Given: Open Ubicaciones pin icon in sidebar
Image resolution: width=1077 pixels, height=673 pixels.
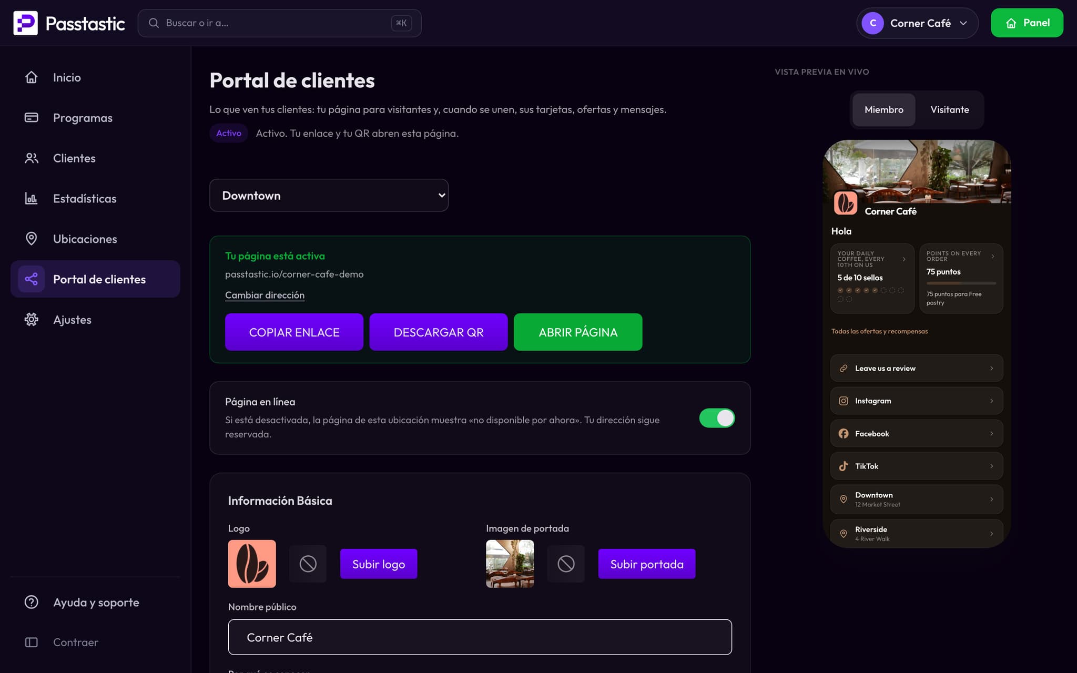Looking at the screenshot, I should 32,239.
